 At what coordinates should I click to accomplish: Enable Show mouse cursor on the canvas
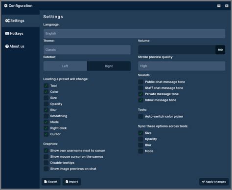coord(46,157)
